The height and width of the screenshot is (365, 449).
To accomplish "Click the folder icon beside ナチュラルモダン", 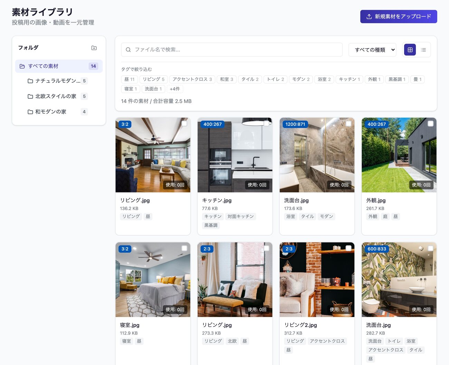I will (x=30, y=81).
